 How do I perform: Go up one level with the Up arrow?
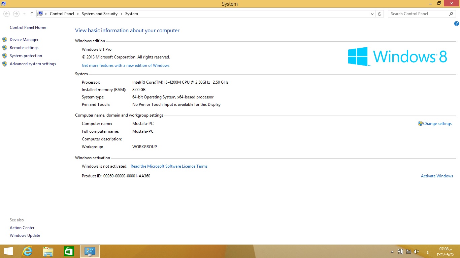[x=32, y=14]
